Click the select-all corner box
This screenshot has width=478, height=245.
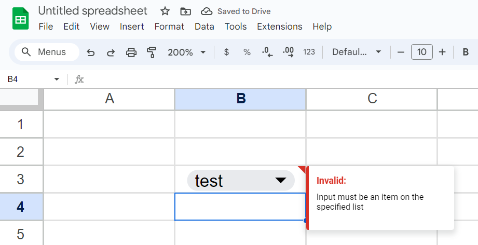click(x=21, y=99)
